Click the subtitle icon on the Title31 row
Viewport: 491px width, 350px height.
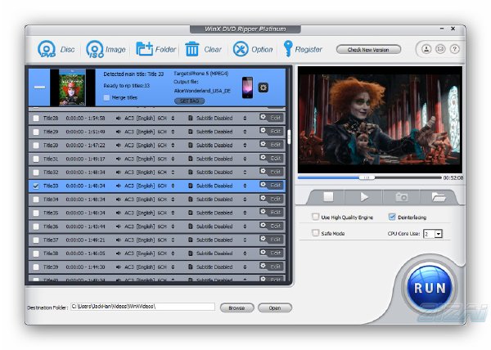[x=191, y=159]
